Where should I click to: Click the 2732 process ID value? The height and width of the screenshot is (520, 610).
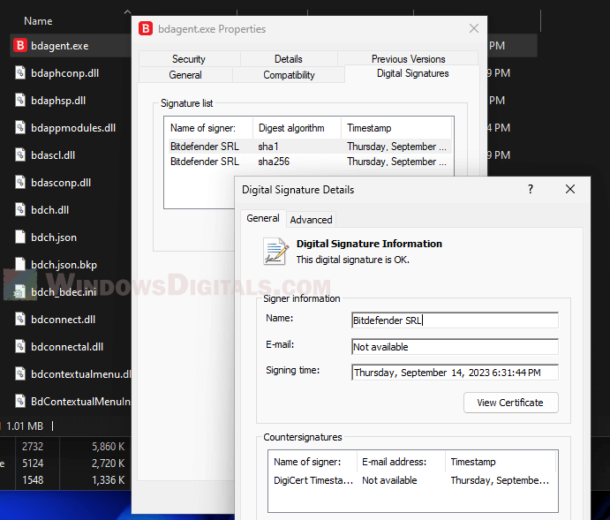33,447
